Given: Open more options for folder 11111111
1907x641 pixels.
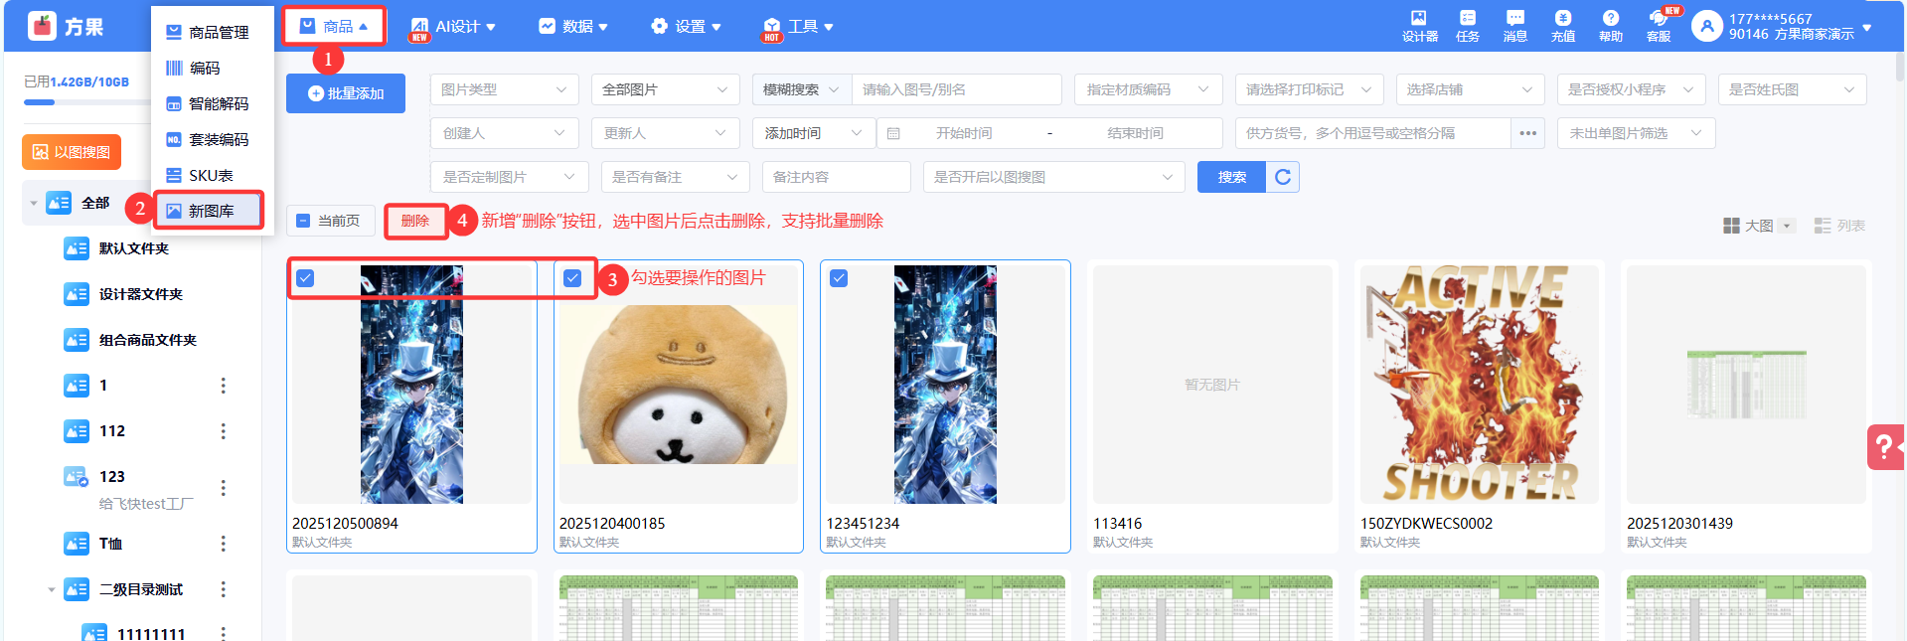Looking at the screenshot, I should click(223, 633).
